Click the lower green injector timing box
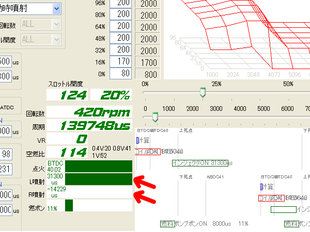This screenshot has height=232, width=310. coord(284,209)
